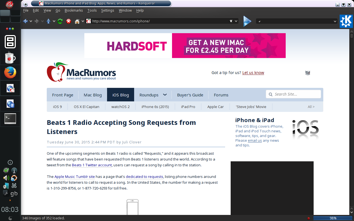Open home button dropdown arrow
354x221 pixels.
83,21
